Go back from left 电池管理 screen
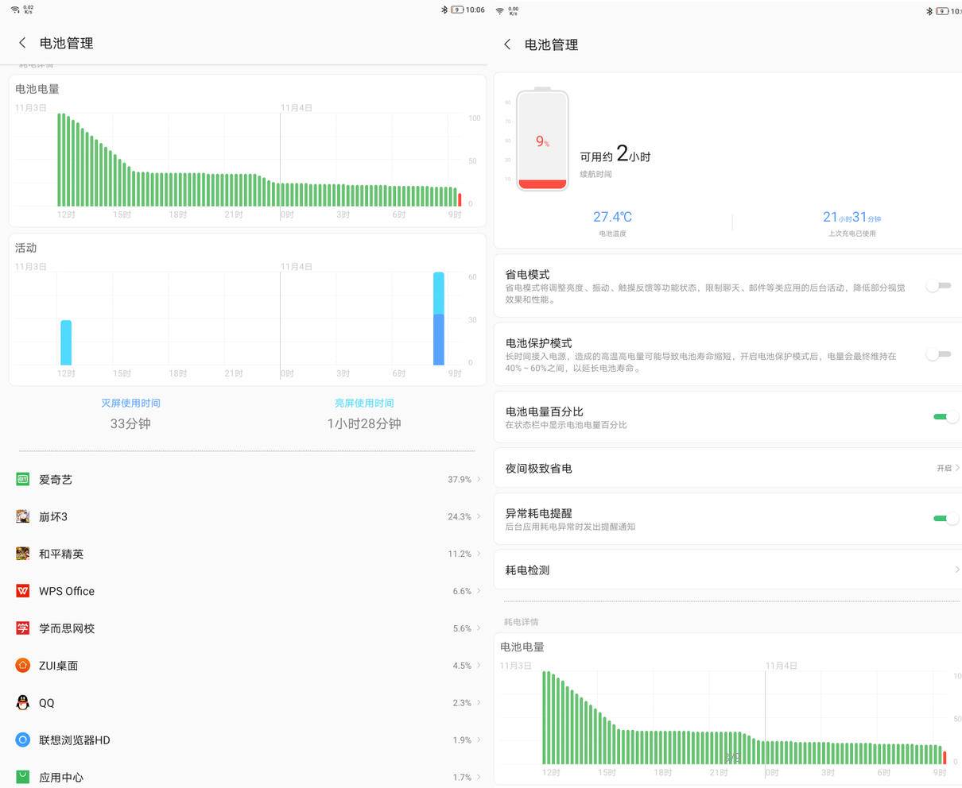This screenshot has height=788, width=962. [22, 43]
